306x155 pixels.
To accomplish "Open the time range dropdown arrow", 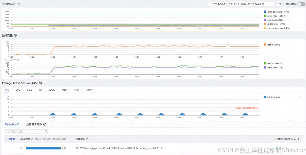I will click(x=271, y=4).
